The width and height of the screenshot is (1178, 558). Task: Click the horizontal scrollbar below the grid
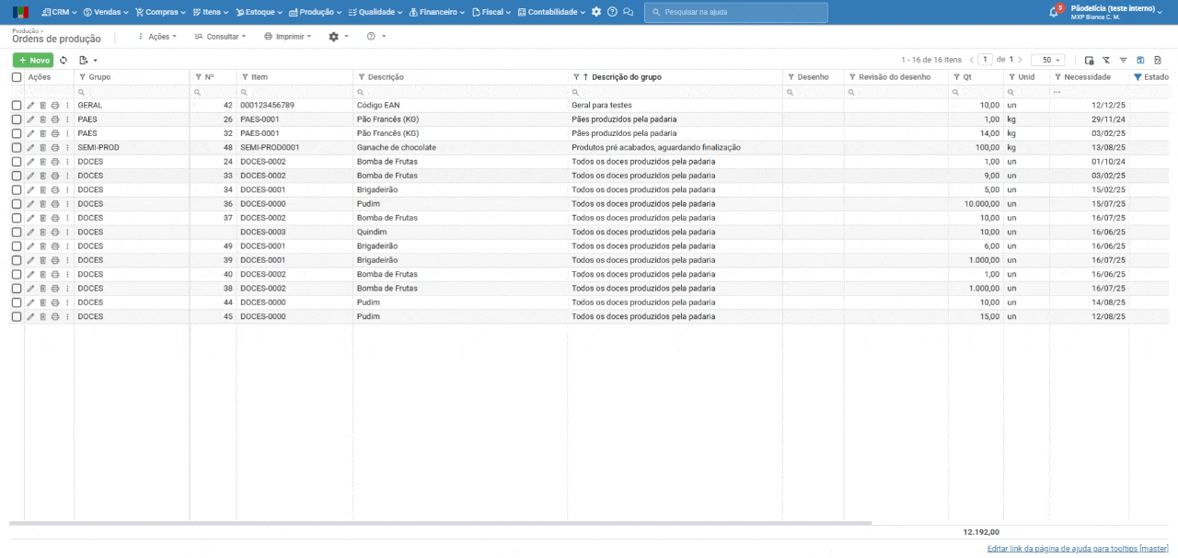click(440, 523)
